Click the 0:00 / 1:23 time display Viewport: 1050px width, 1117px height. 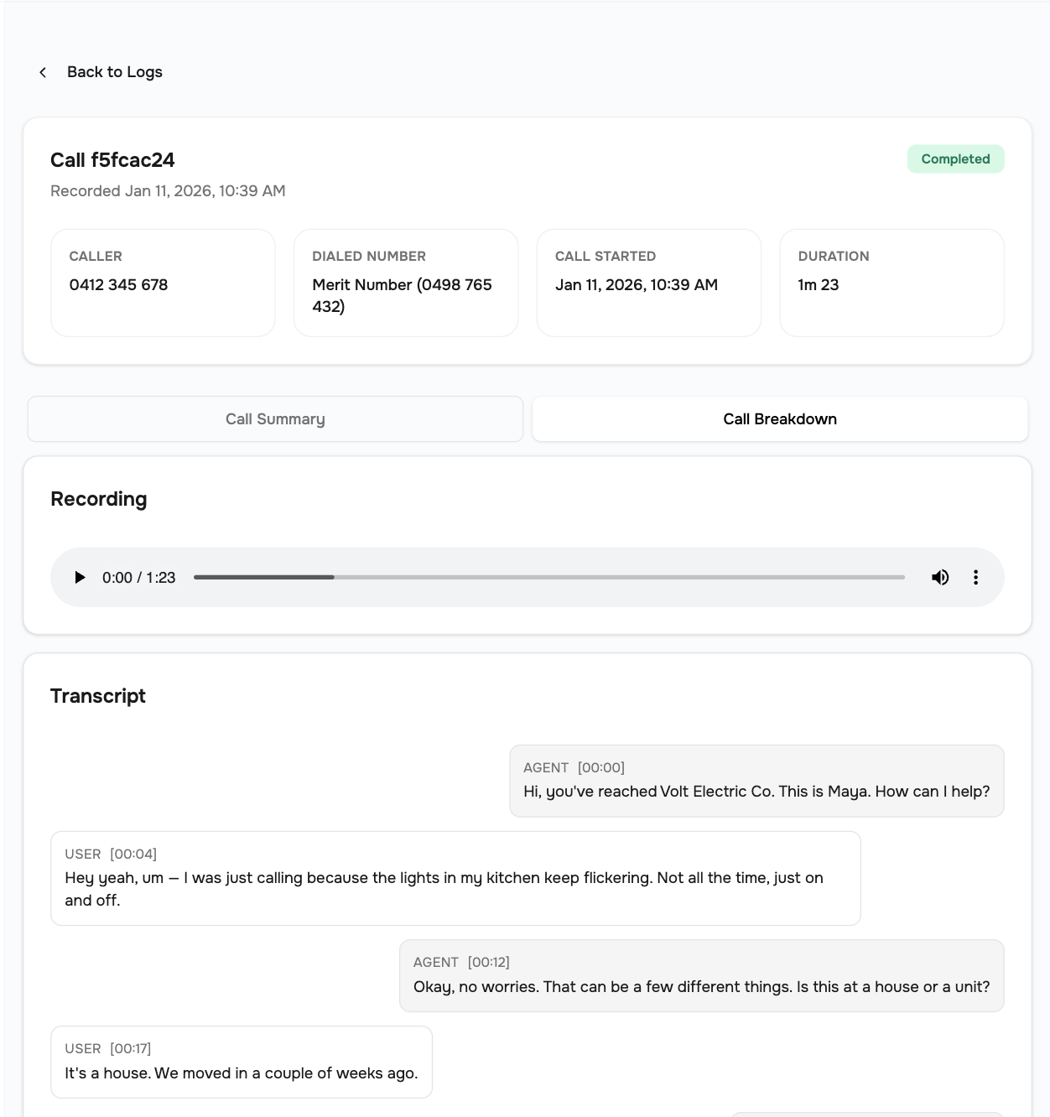[x=138, y=578]
